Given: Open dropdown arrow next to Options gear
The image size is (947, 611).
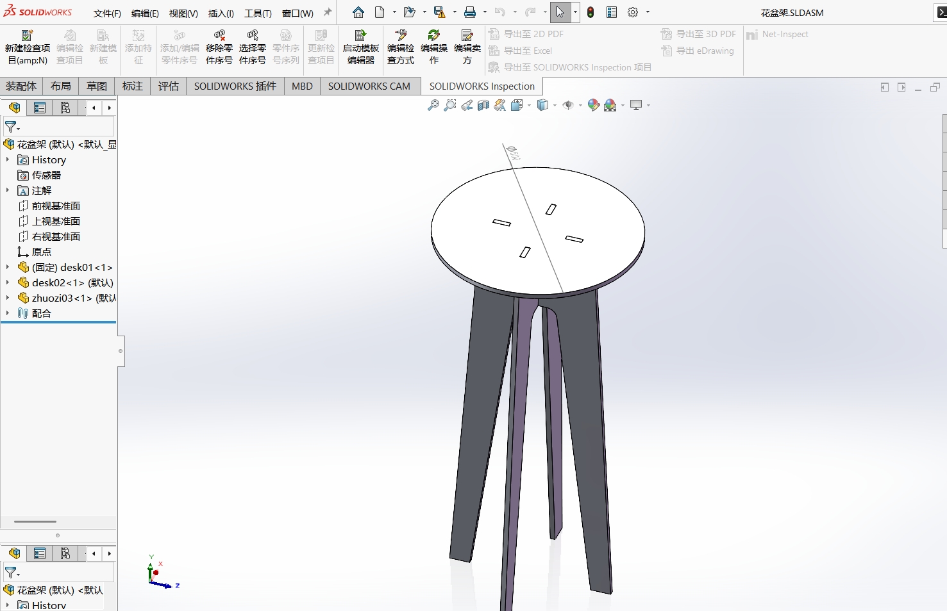Looking at the screenshot, I should pos(648,12).
